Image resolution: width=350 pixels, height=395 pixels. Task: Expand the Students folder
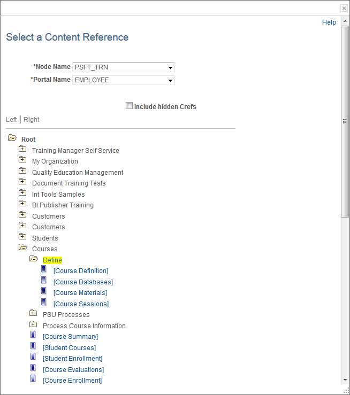[22, 237]
